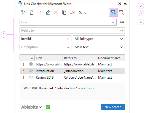Image resolution: width=145 pixels, height=113 pixels.
Task: Click the Link column header
Action: (x=49, y=58)
